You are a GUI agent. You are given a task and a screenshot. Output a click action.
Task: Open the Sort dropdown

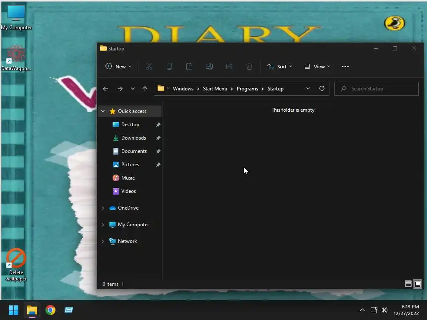280,66
